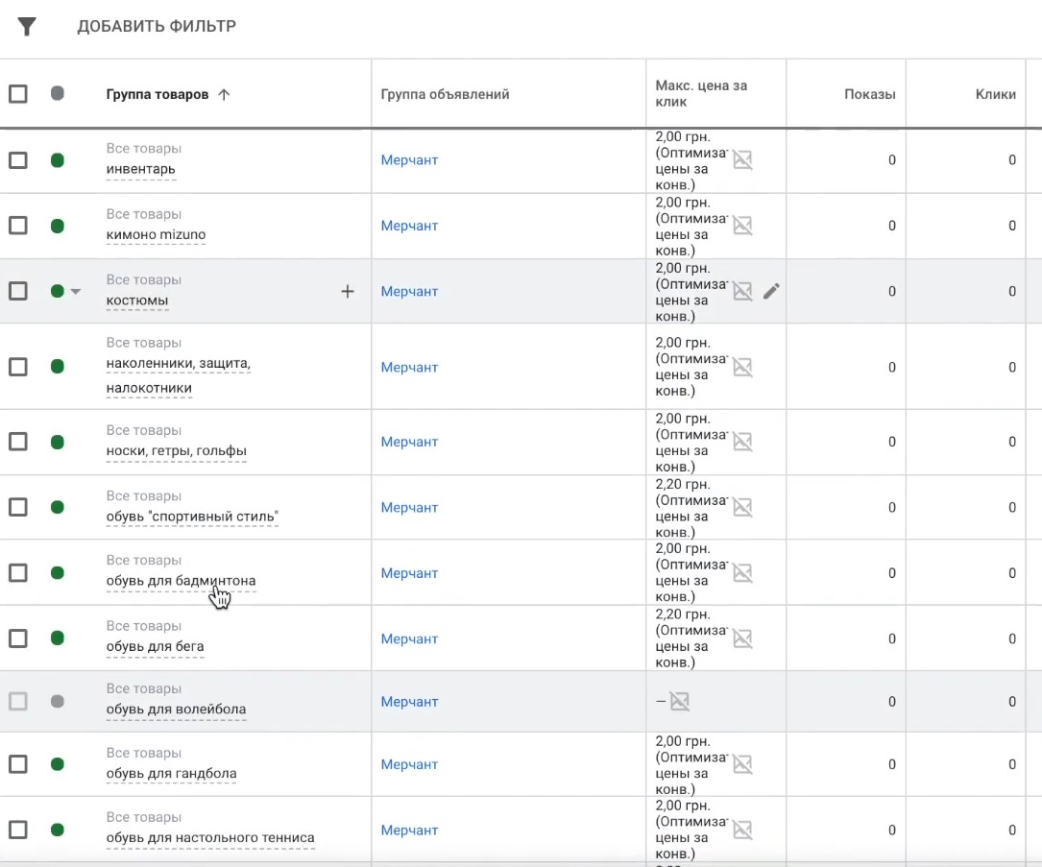The height and width of the screenshot is (867, 1042).
Task: Click bid chart icon in обувь "спортивный стиль" row
Action: [x=742, y=507]
